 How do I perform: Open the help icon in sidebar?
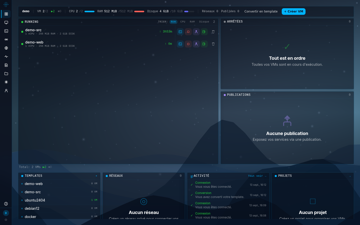pos(6,204)
